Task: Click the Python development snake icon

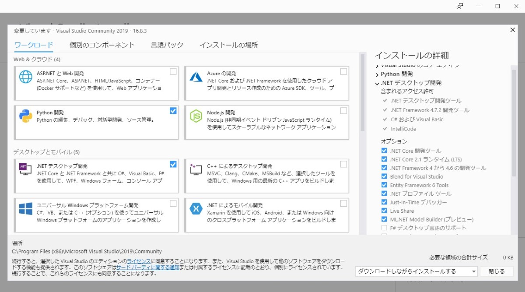Action: click(x=26, y=116)
